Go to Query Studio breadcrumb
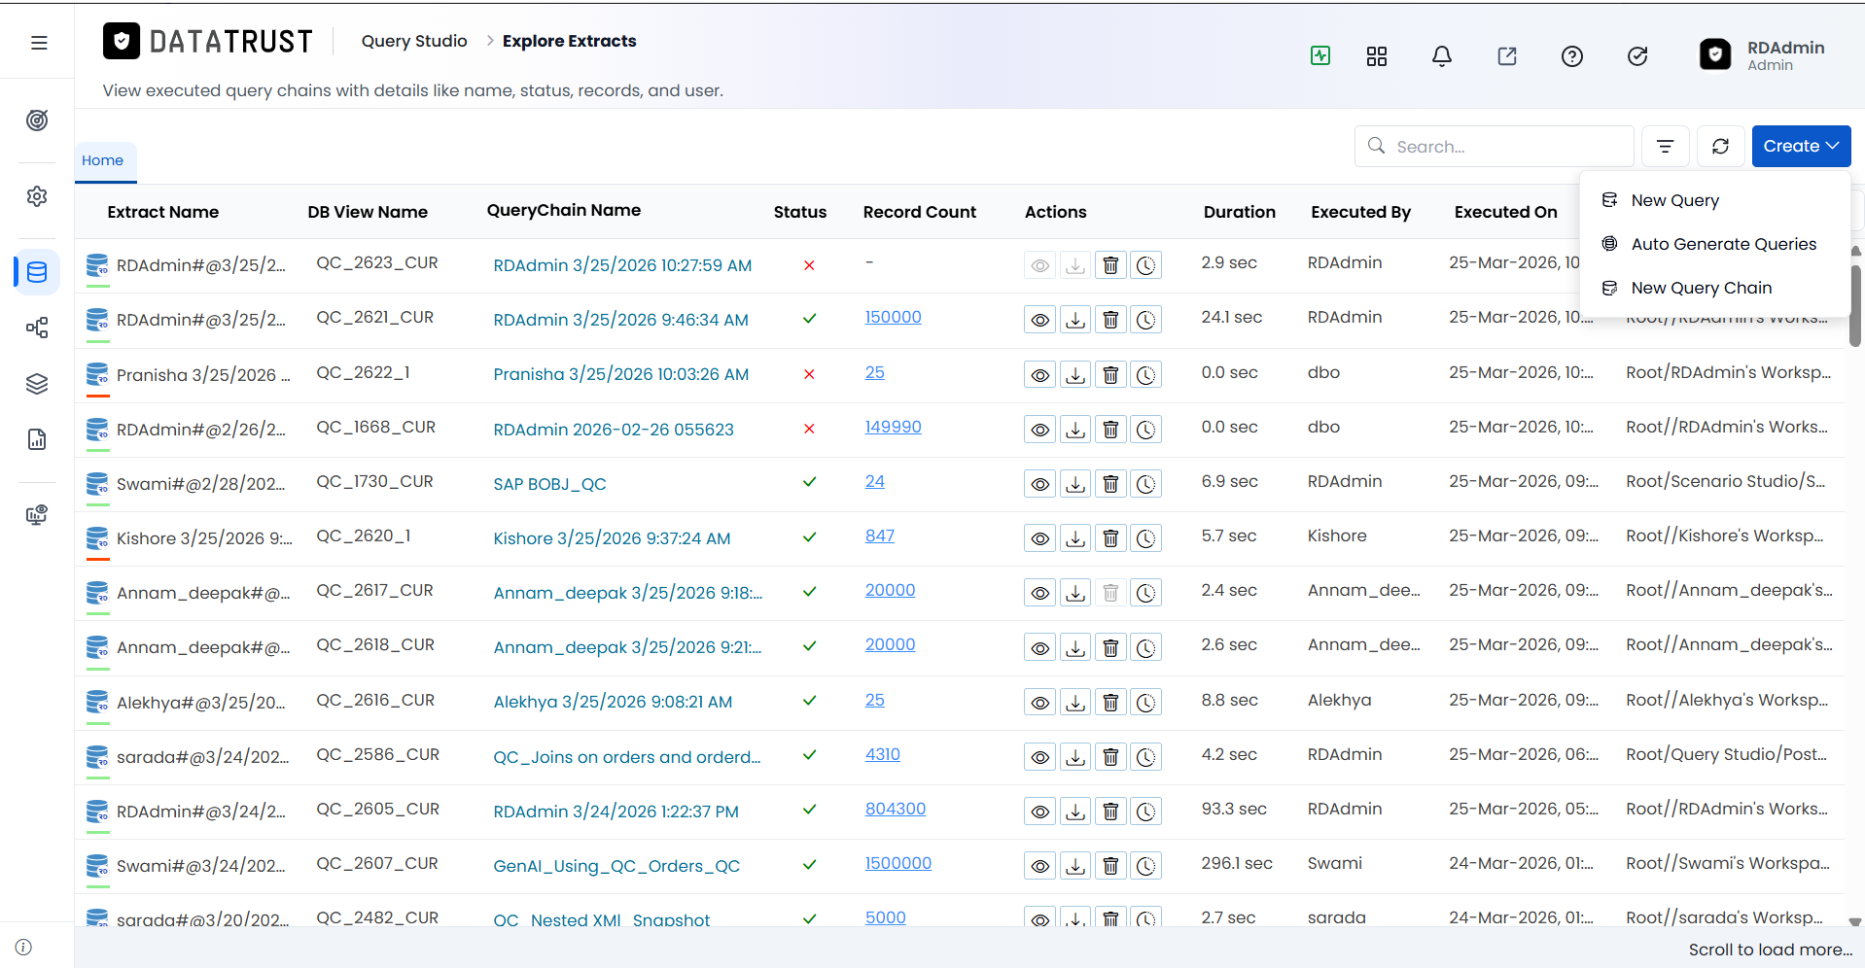 coord(414,41)
